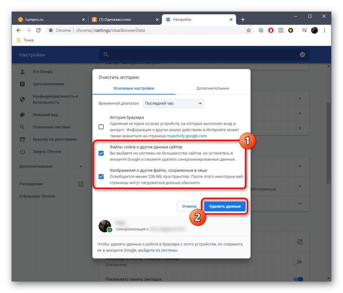Click the synced account avatar in dialog
This screenshot has width=343, height=293.
(105, 226)
